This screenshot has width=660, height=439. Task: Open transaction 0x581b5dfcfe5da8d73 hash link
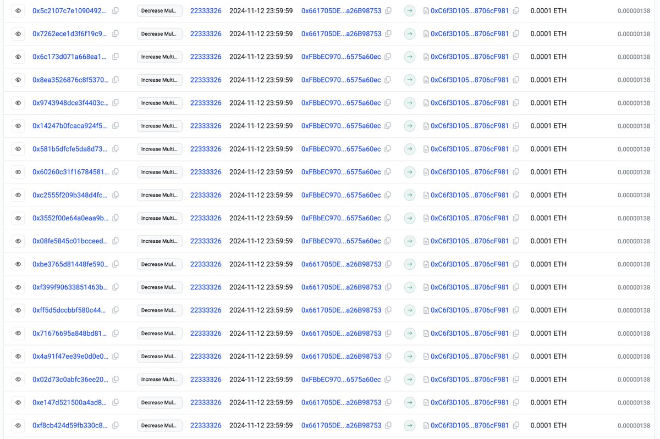[70, 149]
